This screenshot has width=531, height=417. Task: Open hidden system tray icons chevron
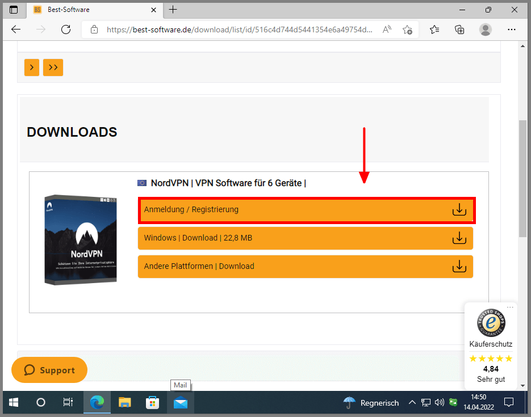[x=412, y=402]
